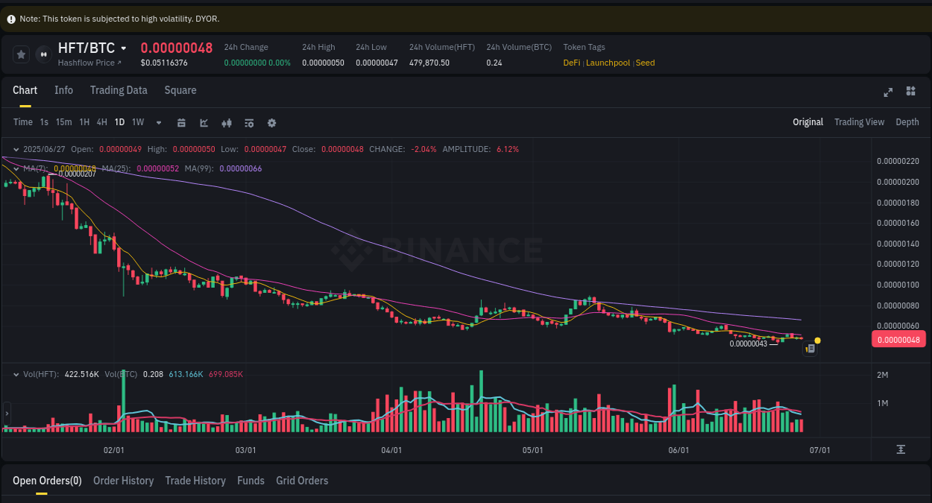The width and height of the screenshot is (932, 503).
Task: Click the Launchpool token tag
Action: pyautogui.click(x=608, y=63)
